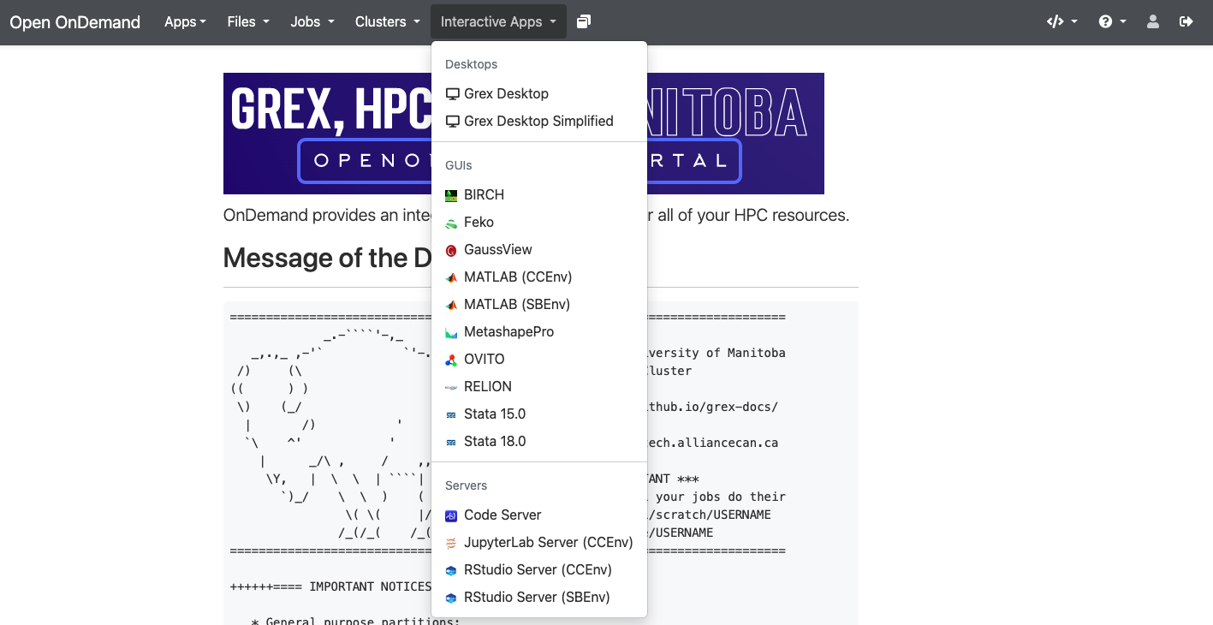This screenshot has width=1213, height=625.
Task: Start RStudio Server (SBEnv)
Action: (539, 598)
